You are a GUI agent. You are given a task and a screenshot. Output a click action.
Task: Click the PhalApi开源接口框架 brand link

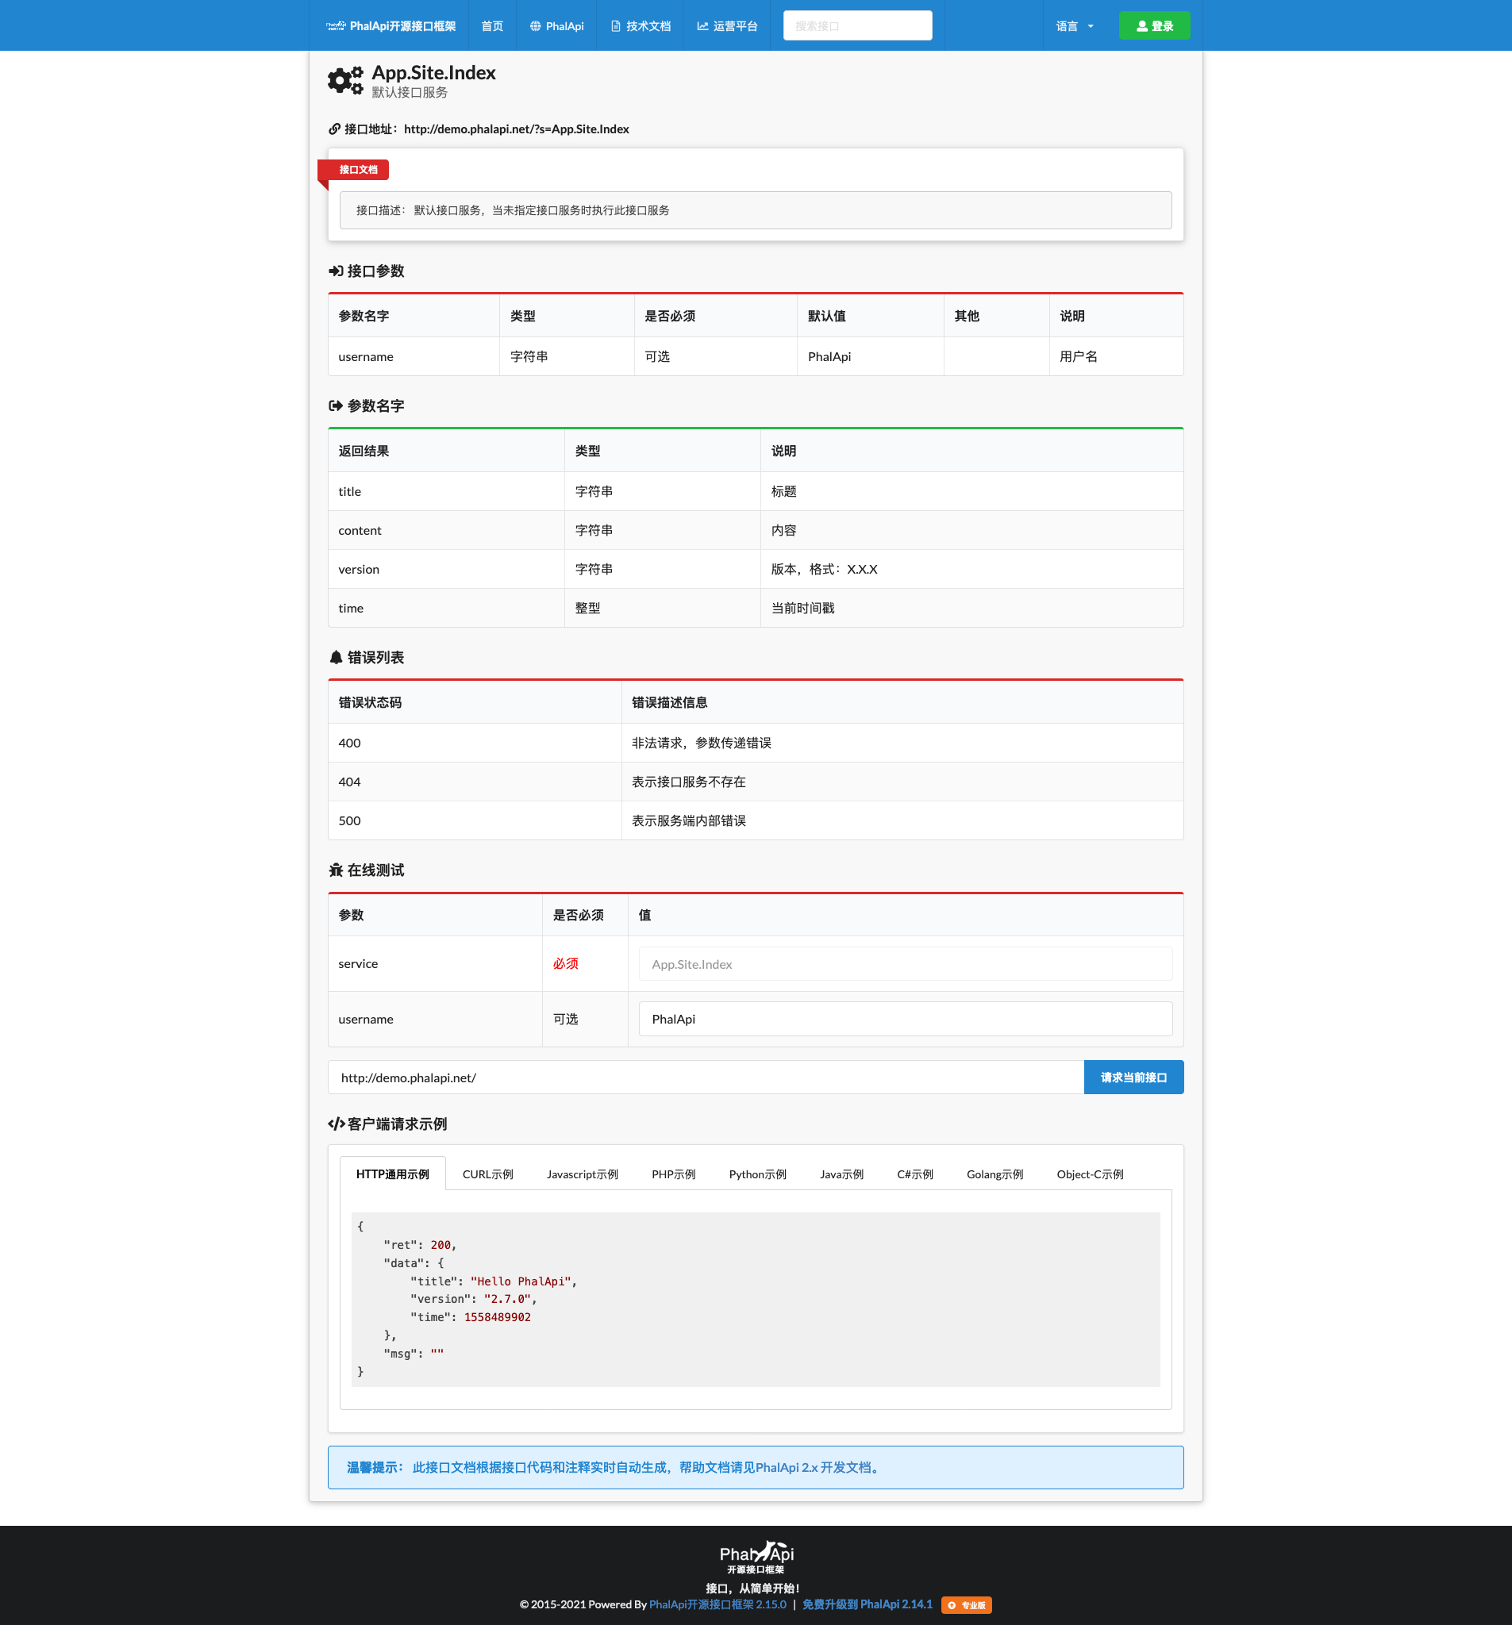(391, 26)
